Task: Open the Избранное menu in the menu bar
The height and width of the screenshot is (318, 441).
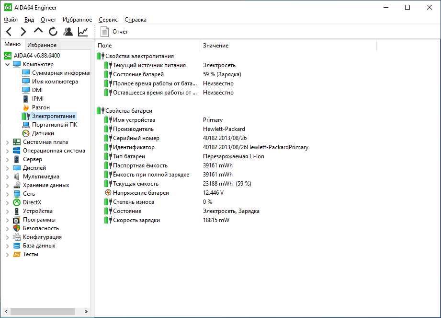Action: tap(78, 20)
